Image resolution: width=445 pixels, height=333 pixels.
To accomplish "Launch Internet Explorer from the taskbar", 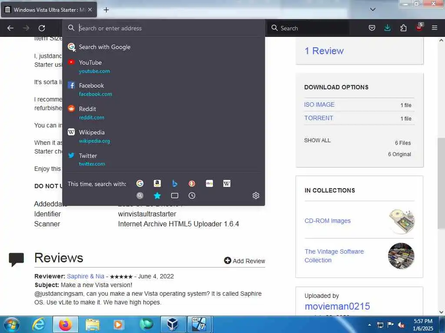I will coord(39,324).
